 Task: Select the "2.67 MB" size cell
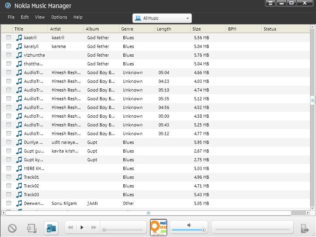[x=202, y=151]
